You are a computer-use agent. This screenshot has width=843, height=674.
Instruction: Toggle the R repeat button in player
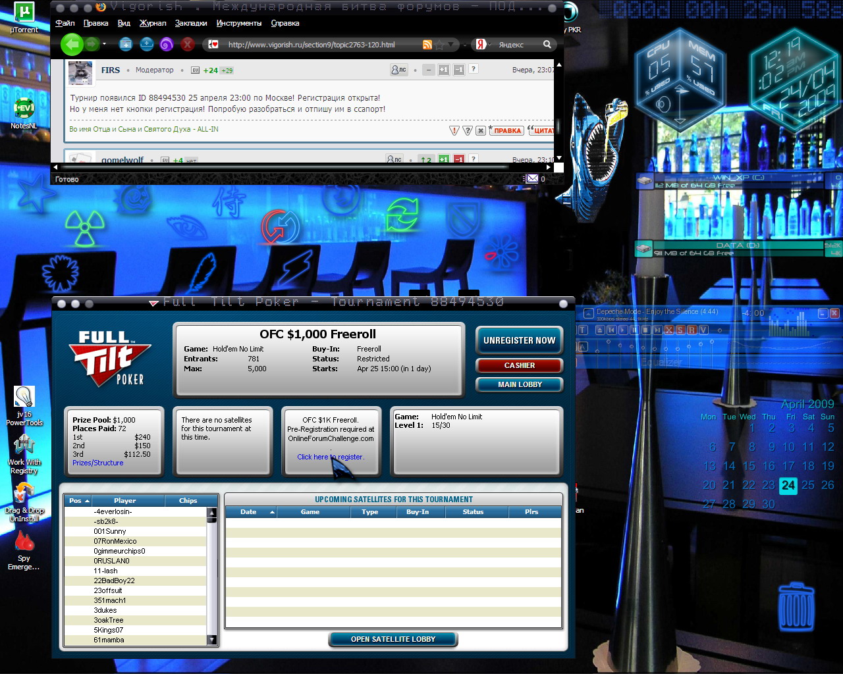coord(692,330)
